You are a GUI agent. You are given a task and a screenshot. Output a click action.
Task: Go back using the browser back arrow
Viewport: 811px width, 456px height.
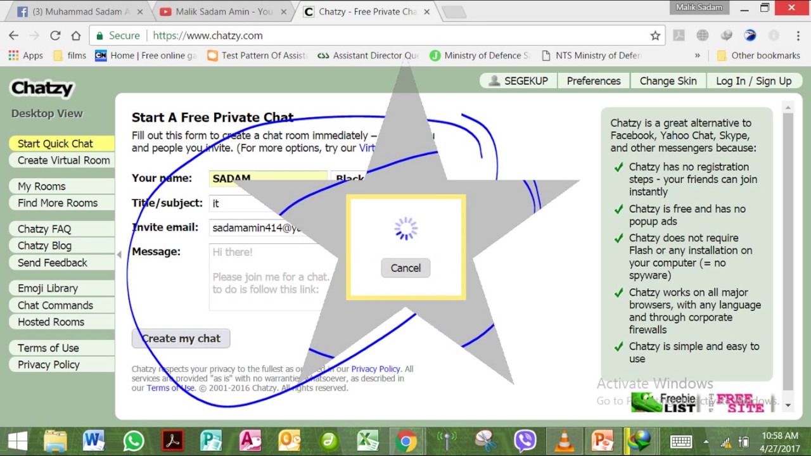(x=13, y=35)
